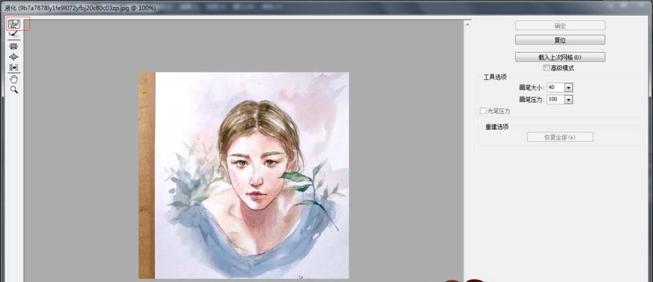Click the 确定 button
Viewport: 653px width, 282px height.
coord(560,26)
